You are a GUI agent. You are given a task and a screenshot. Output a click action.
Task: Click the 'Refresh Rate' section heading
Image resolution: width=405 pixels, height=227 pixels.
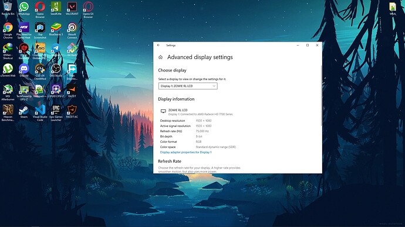point(170,161)
